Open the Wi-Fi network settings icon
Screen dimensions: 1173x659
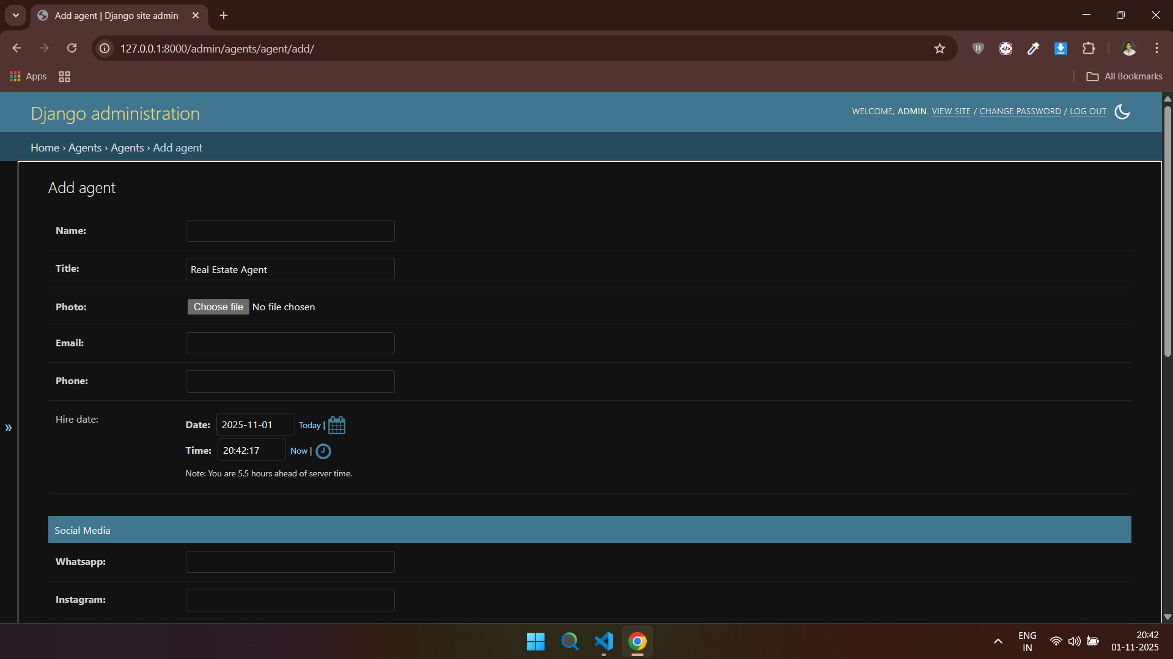pos(1056,642)
